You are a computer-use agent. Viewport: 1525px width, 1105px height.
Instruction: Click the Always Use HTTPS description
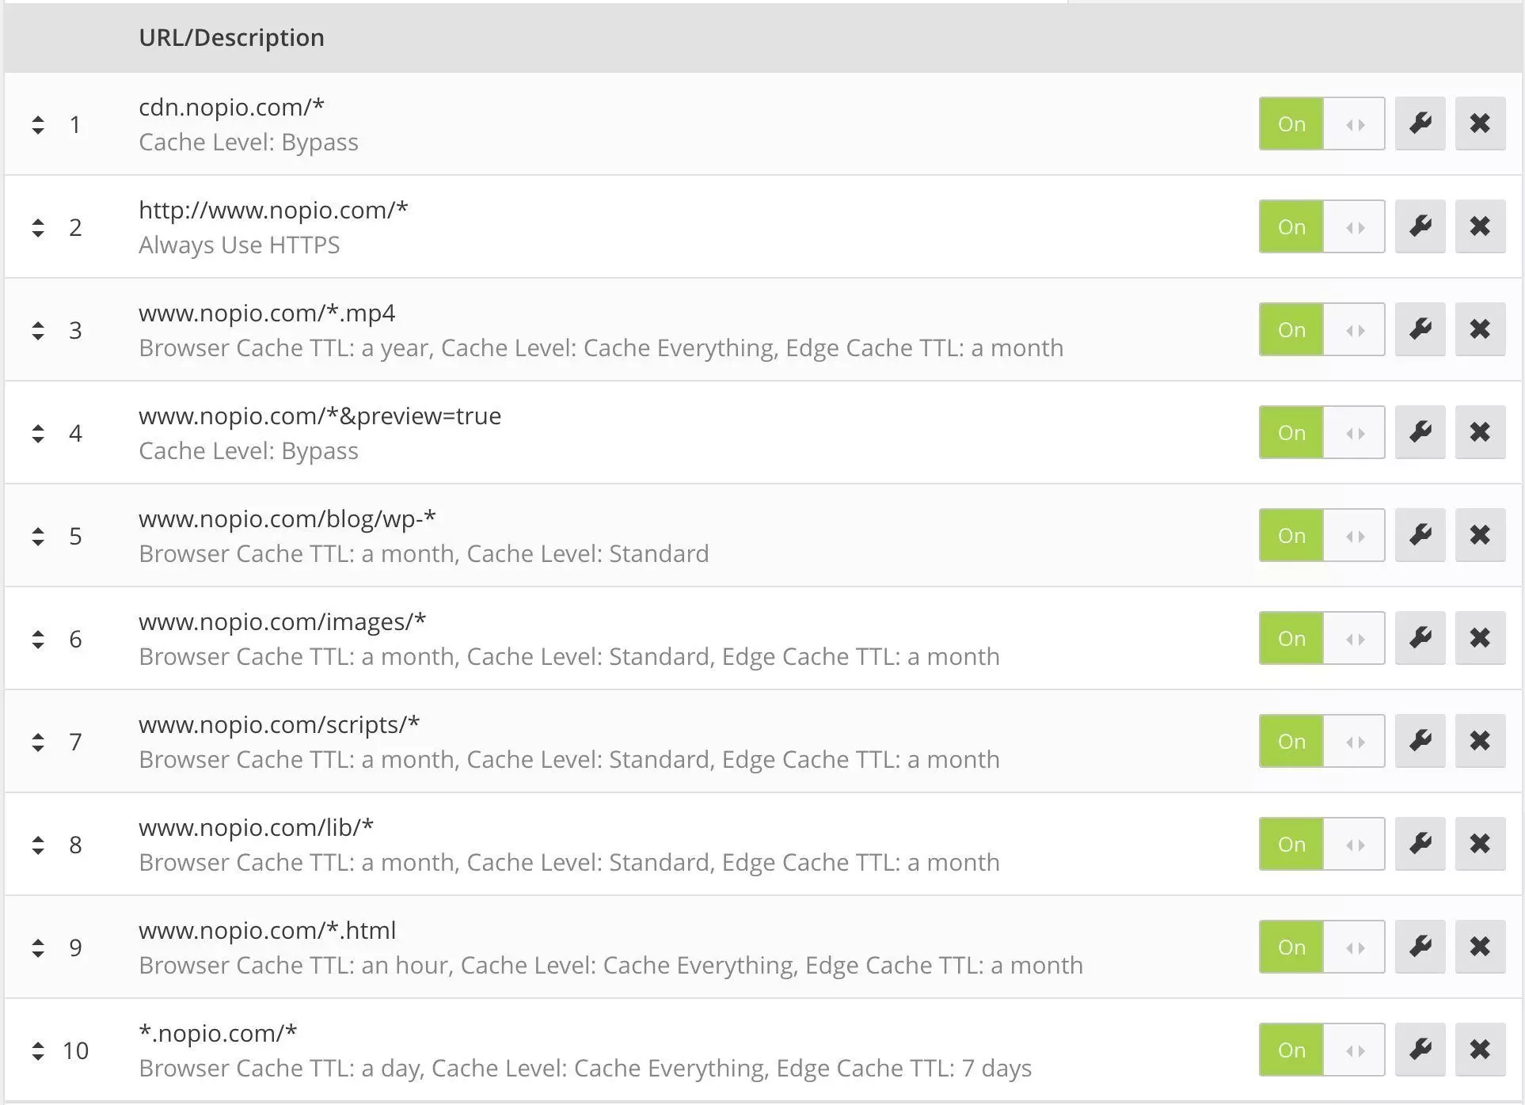(239, 245)
